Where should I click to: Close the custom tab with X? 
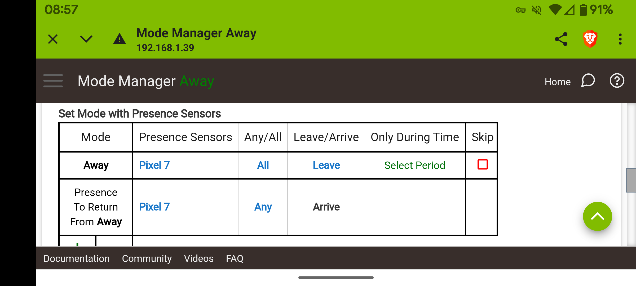pos(53,39)
